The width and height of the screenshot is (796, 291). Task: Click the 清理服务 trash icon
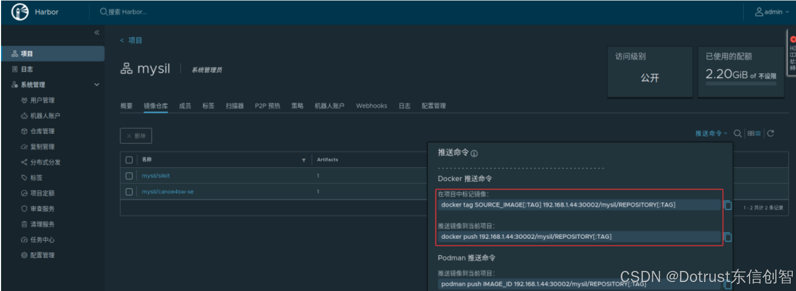point(24,224)
